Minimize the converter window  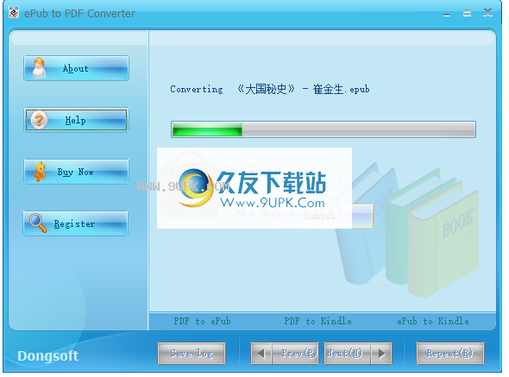tap(446, 14)
